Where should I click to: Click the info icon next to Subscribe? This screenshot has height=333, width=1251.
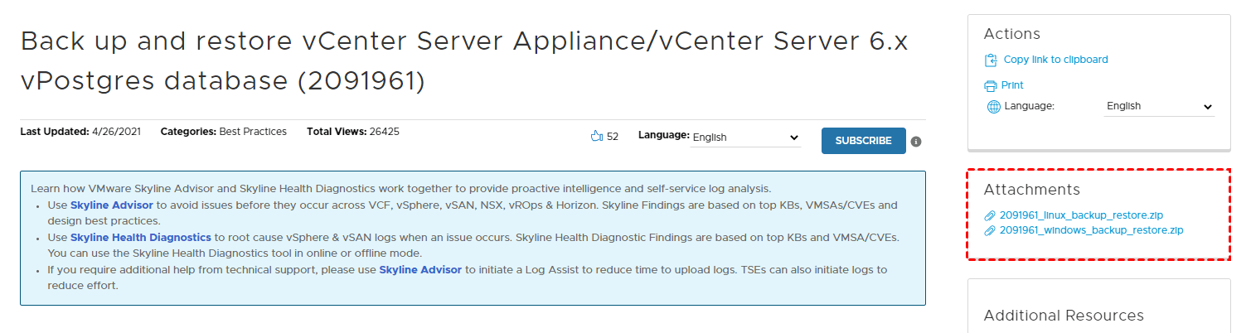[916, 142]
